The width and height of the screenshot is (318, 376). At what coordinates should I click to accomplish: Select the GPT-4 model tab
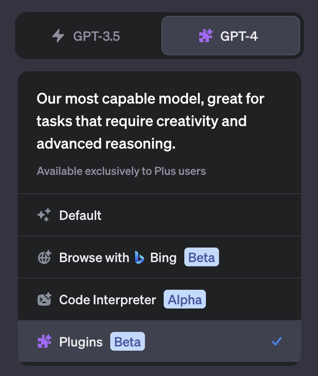pos(231,36)
